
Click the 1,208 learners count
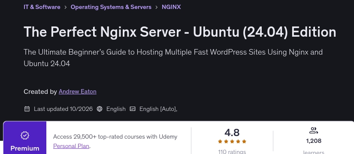tap(314, 141)
